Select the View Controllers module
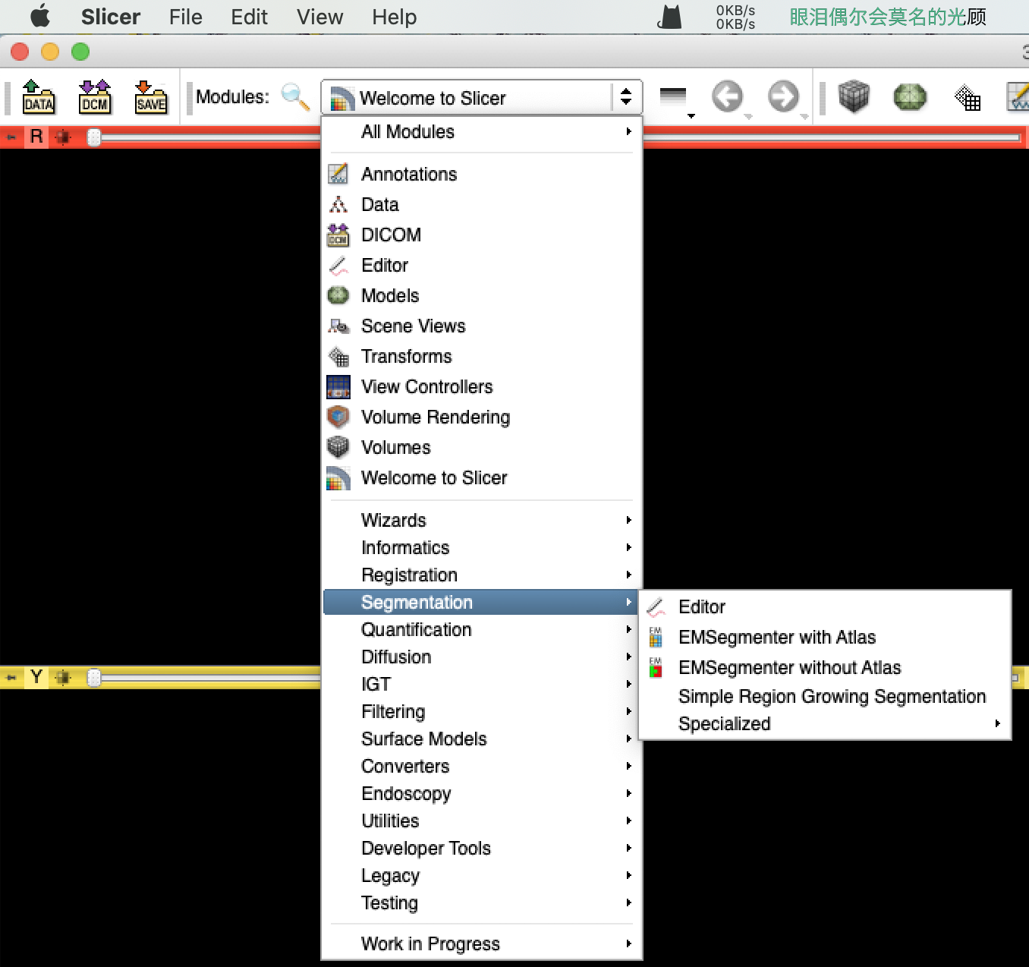This screenshot has width=1029, height=967. pos(482,386)
